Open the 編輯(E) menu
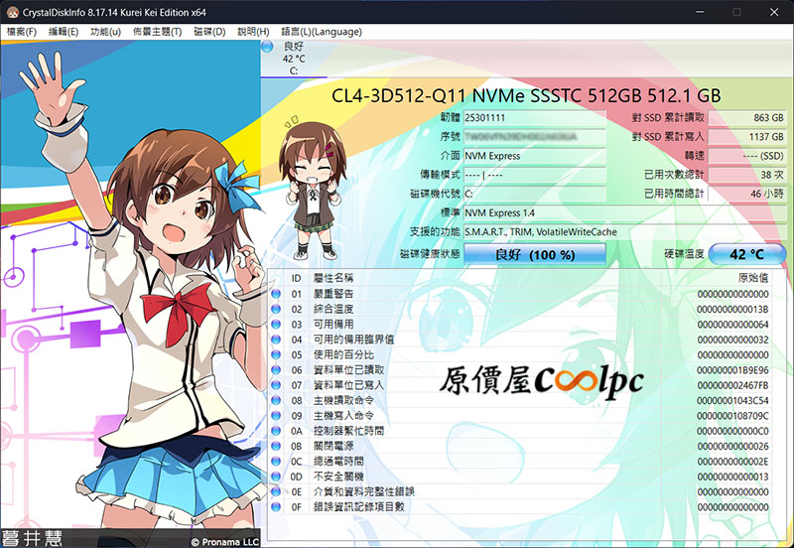The height and width of the screenshot is (548, 794). (x=64, y=32)
